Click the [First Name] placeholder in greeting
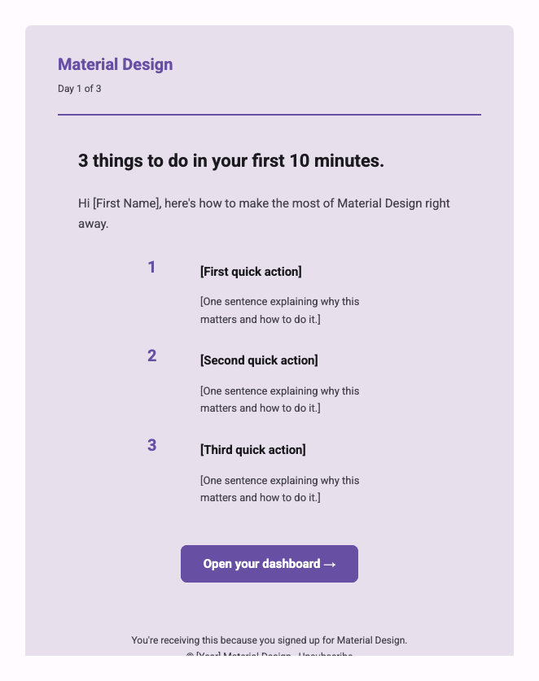Screen dimensions: 539x681 127,203
